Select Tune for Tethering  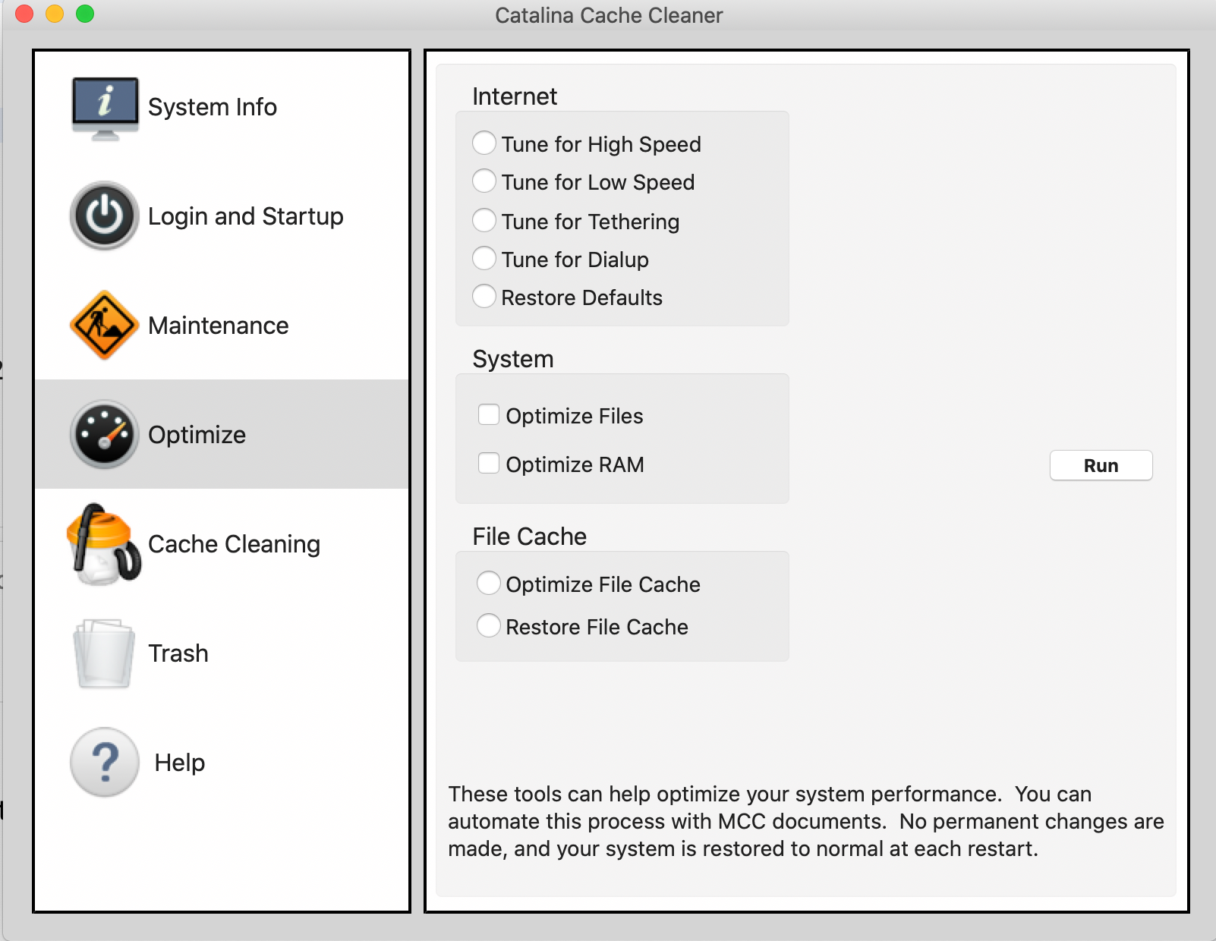(484, 220)
